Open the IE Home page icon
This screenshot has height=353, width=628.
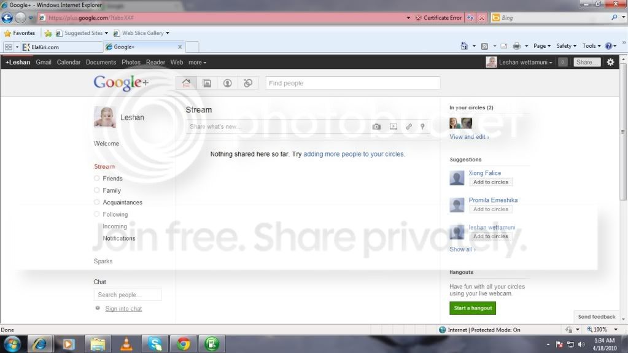coord(464,46)
